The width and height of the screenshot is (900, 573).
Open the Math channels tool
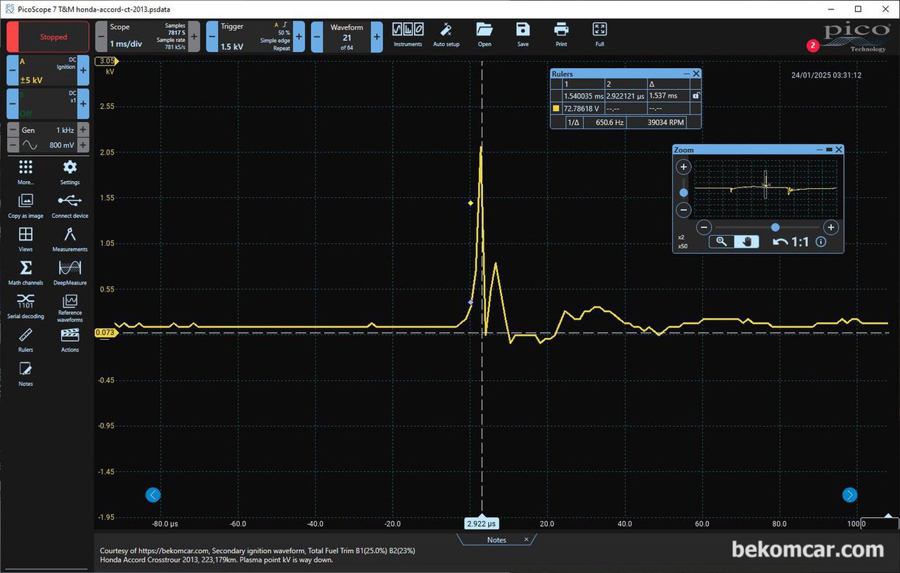click(26, 272)
